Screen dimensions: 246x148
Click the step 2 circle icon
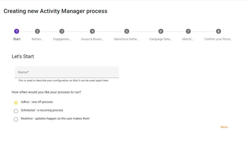coord(37,31)
